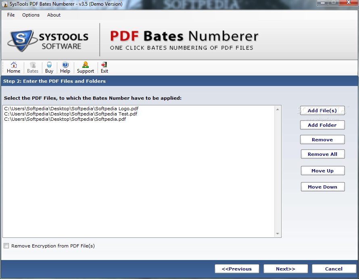359x279 pixels.
Task: Click the Support person icon
Action: point(86,67)
